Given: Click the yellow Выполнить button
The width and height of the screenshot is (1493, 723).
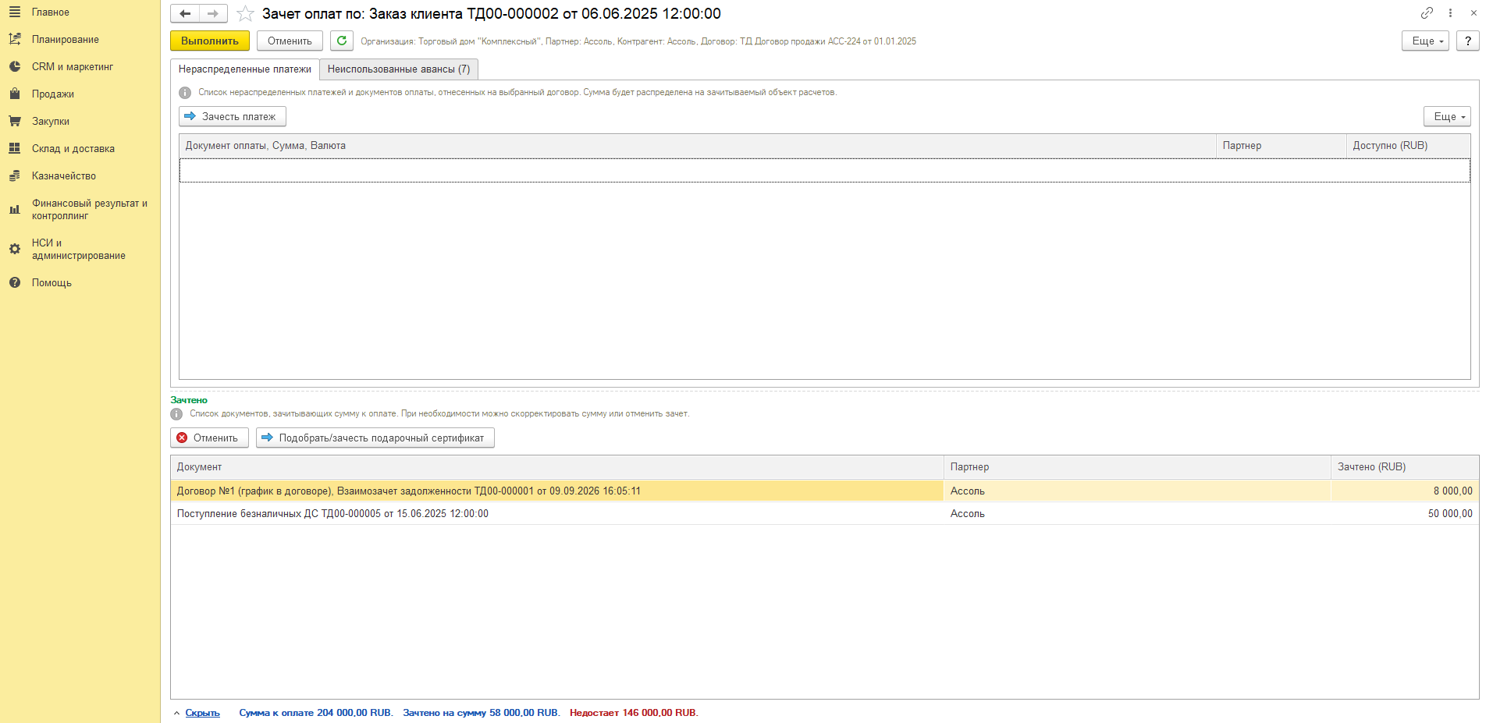Looking at the screenshot, I should coord(210,41).
